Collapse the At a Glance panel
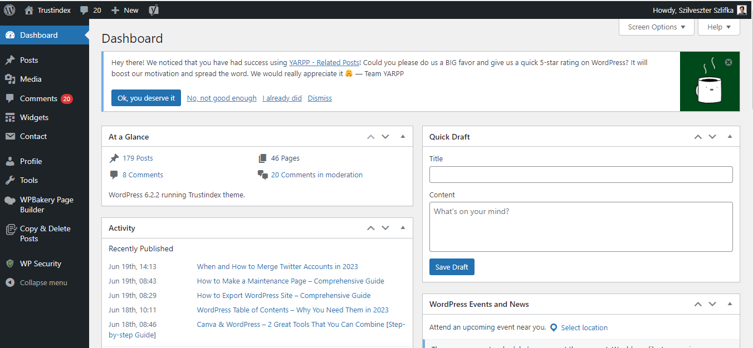This screenshot has width=753, height=348. click(402, 136)
